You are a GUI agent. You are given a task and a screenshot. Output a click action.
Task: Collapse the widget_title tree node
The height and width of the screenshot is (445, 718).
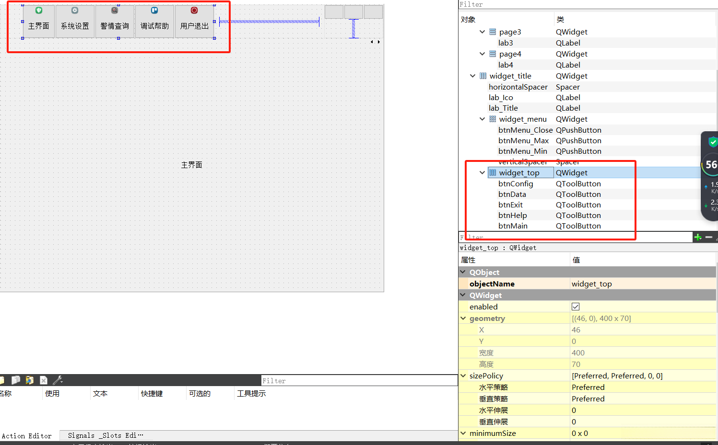pos(472,76)
